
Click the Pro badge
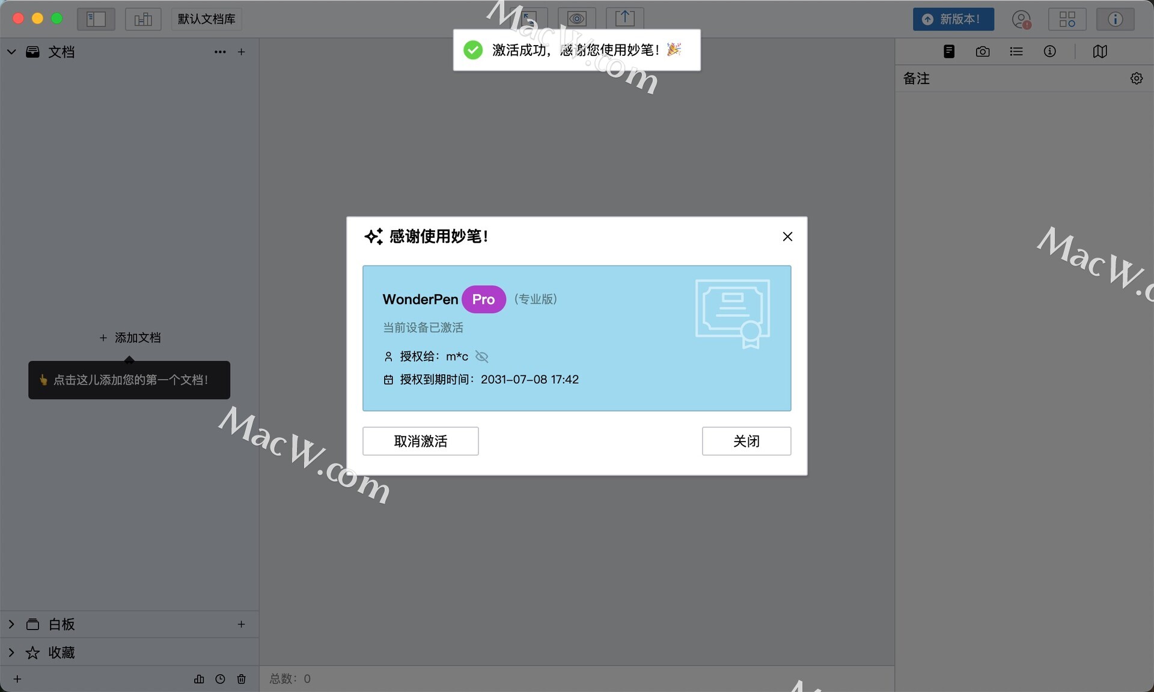point(483,299)
